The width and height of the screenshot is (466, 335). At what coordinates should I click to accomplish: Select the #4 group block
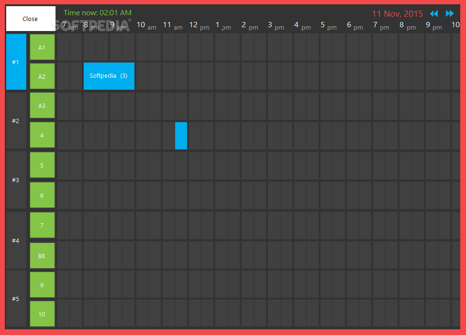pos(16,241)
